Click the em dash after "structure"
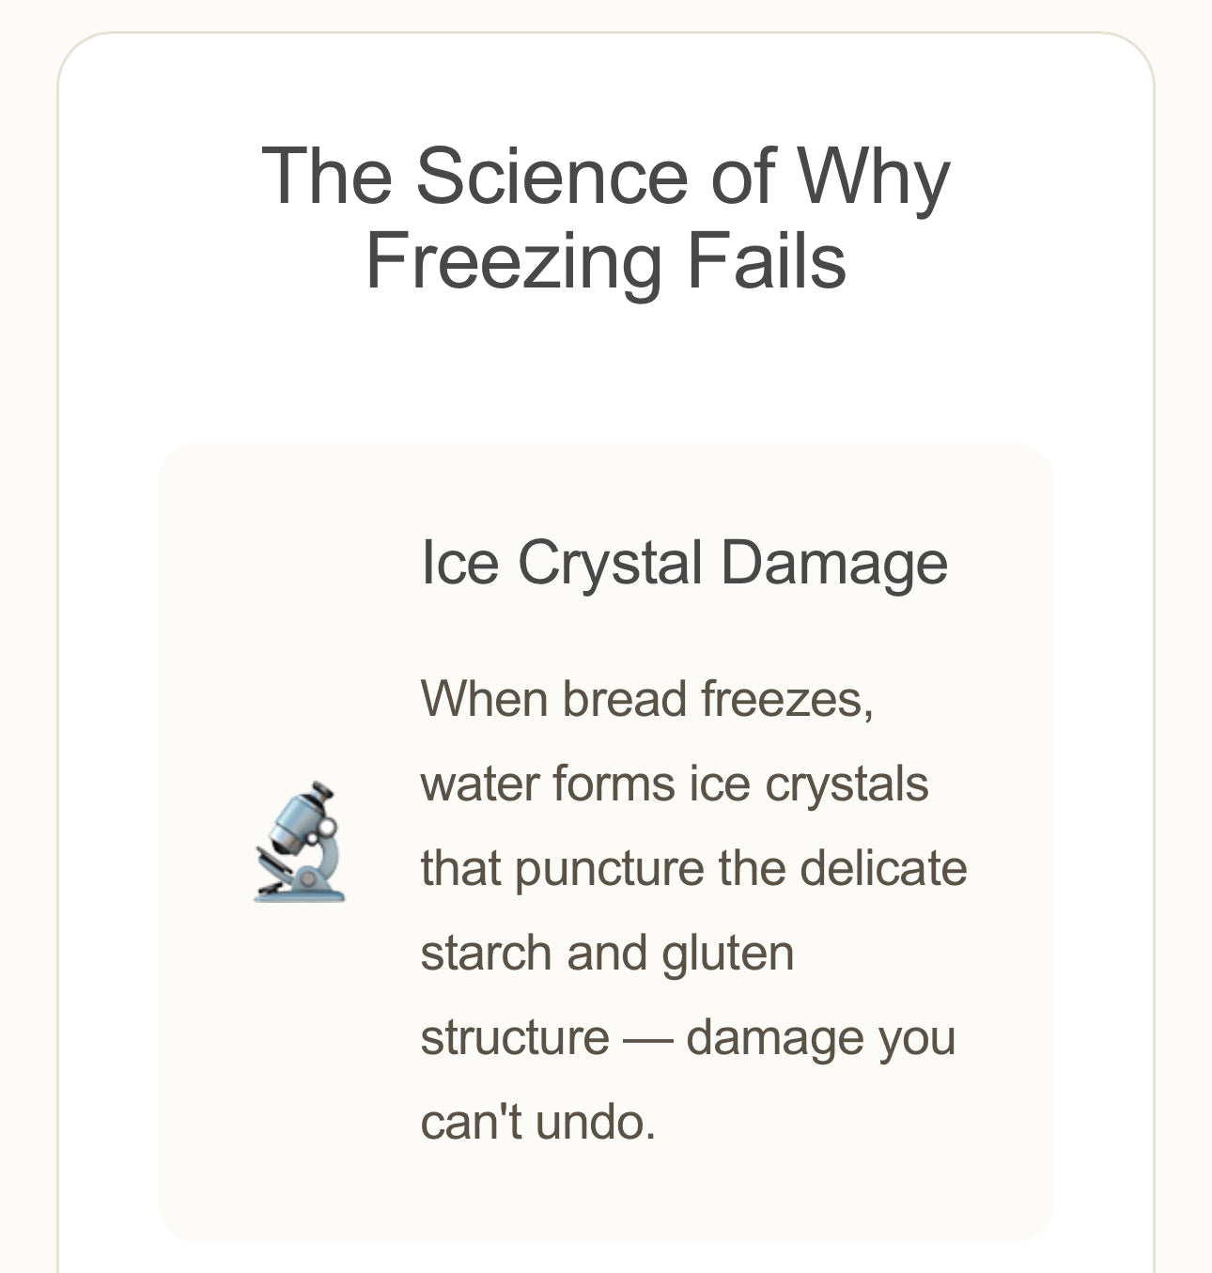1212x1273 pixels. 647,1037
